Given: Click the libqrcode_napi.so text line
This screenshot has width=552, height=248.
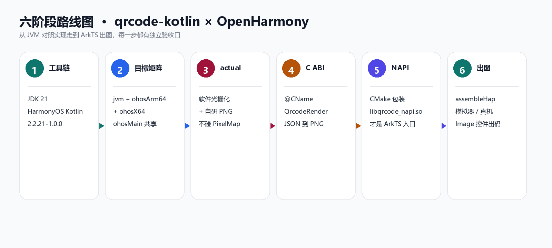Looking at the screenshot, I should (x=396, y=112).
